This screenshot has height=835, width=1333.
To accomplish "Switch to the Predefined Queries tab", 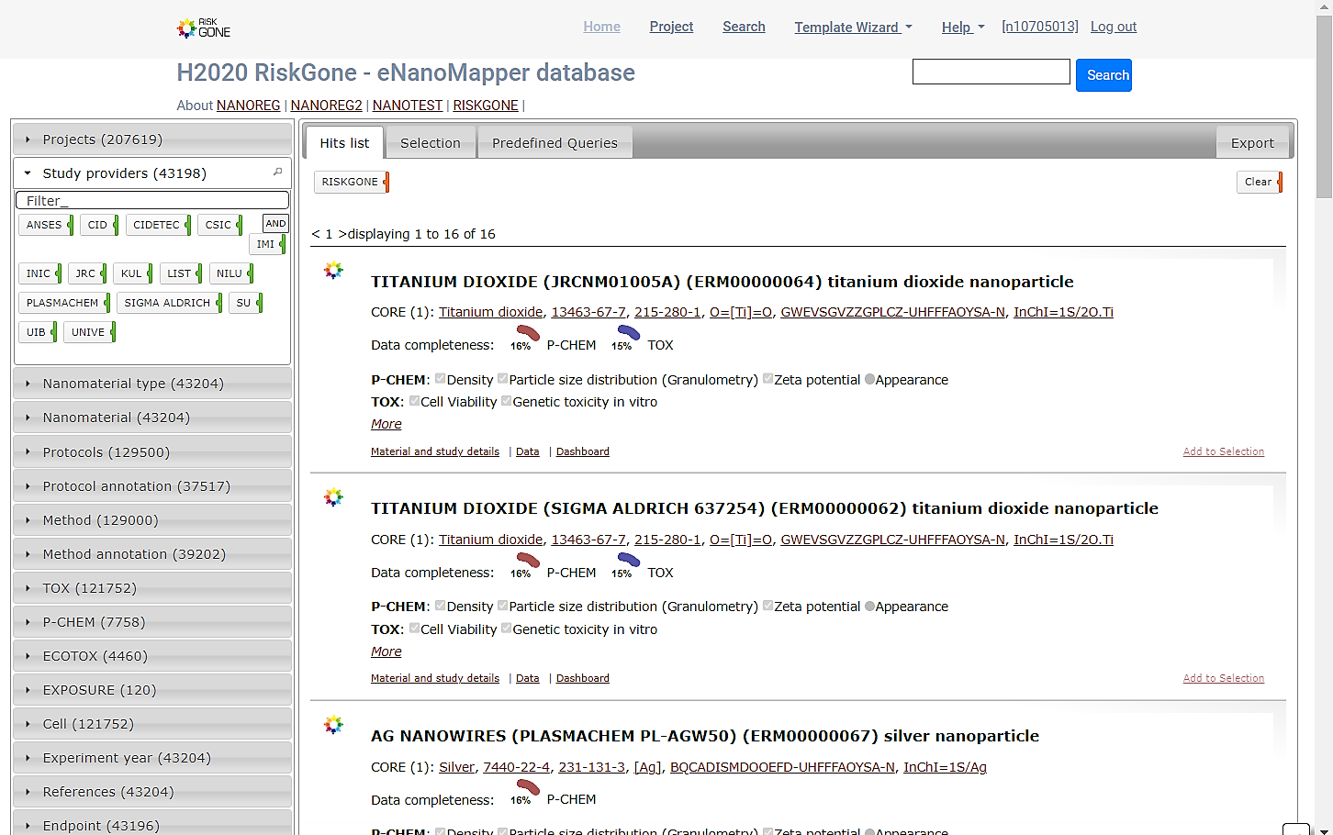I will [x=554, y=143].
